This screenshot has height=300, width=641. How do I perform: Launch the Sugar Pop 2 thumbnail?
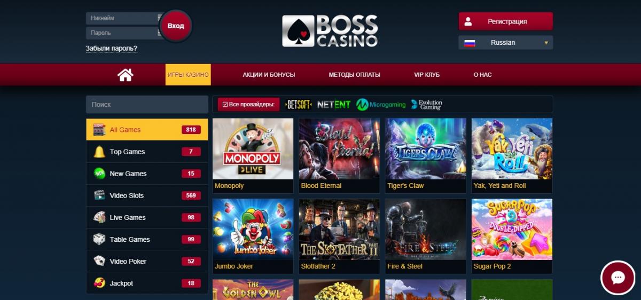point(512,230)
